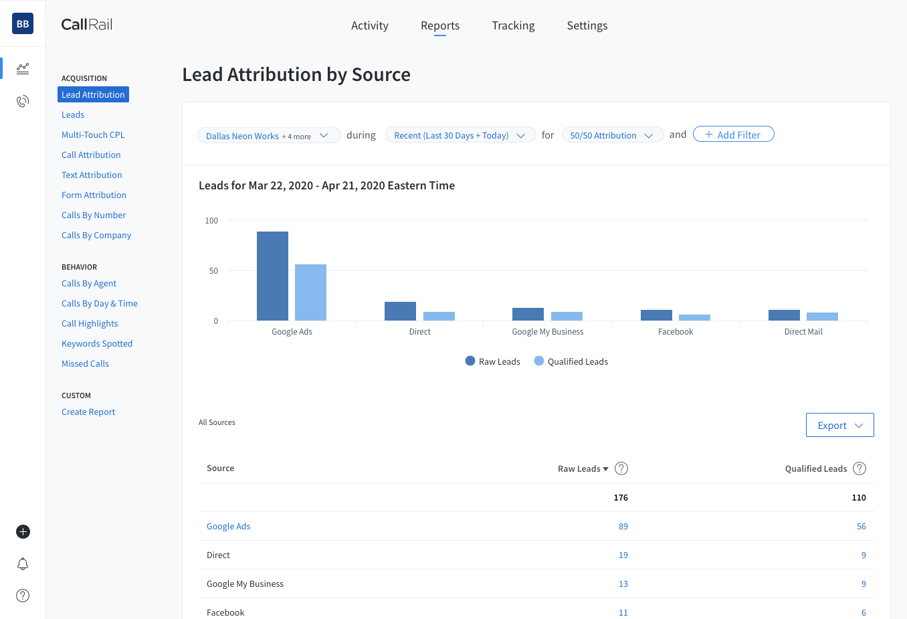The image size is (907, 619).
Task: Select Create Report under Custom
Action: tap(88, 411)
